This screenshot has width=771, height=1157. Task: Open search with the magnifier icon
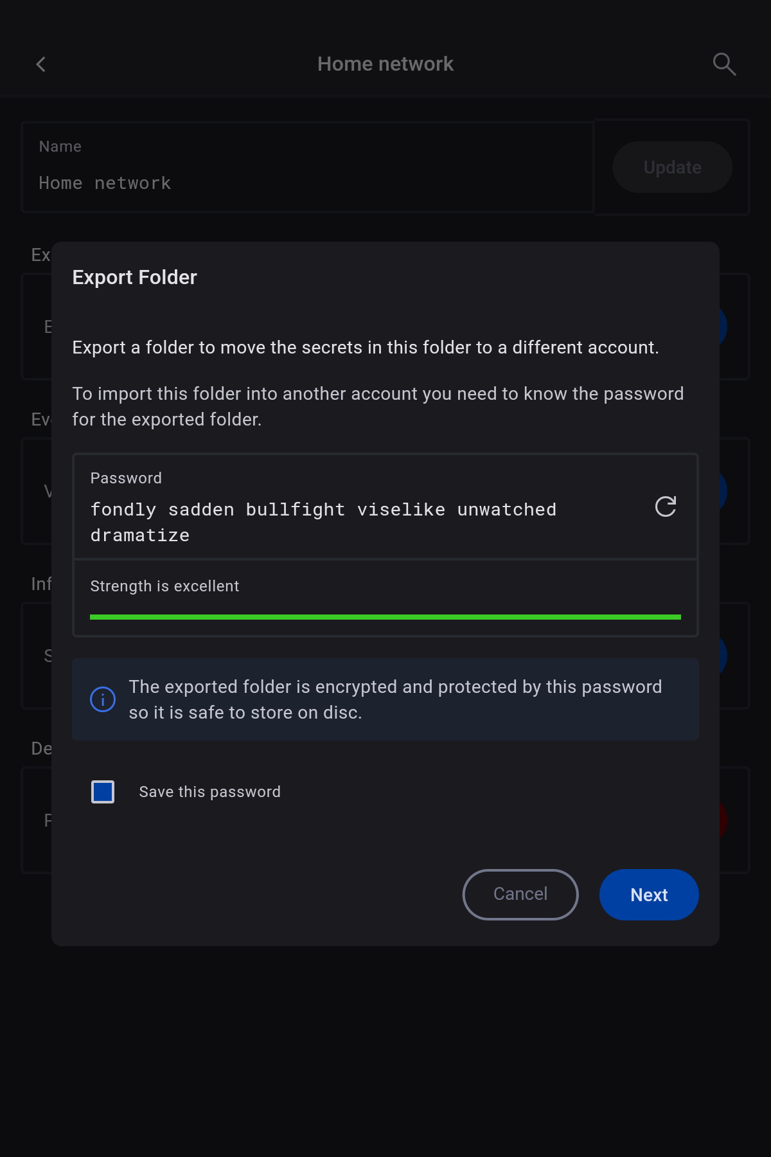[724, 64]
